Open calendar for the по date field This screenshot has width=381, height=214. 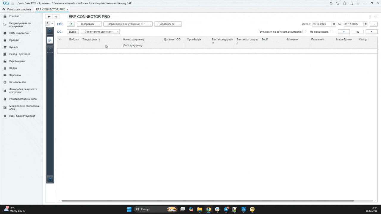(x=366, y=24)
